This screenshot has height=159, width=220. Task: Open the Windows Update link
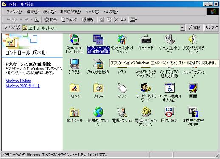(18, 81)
